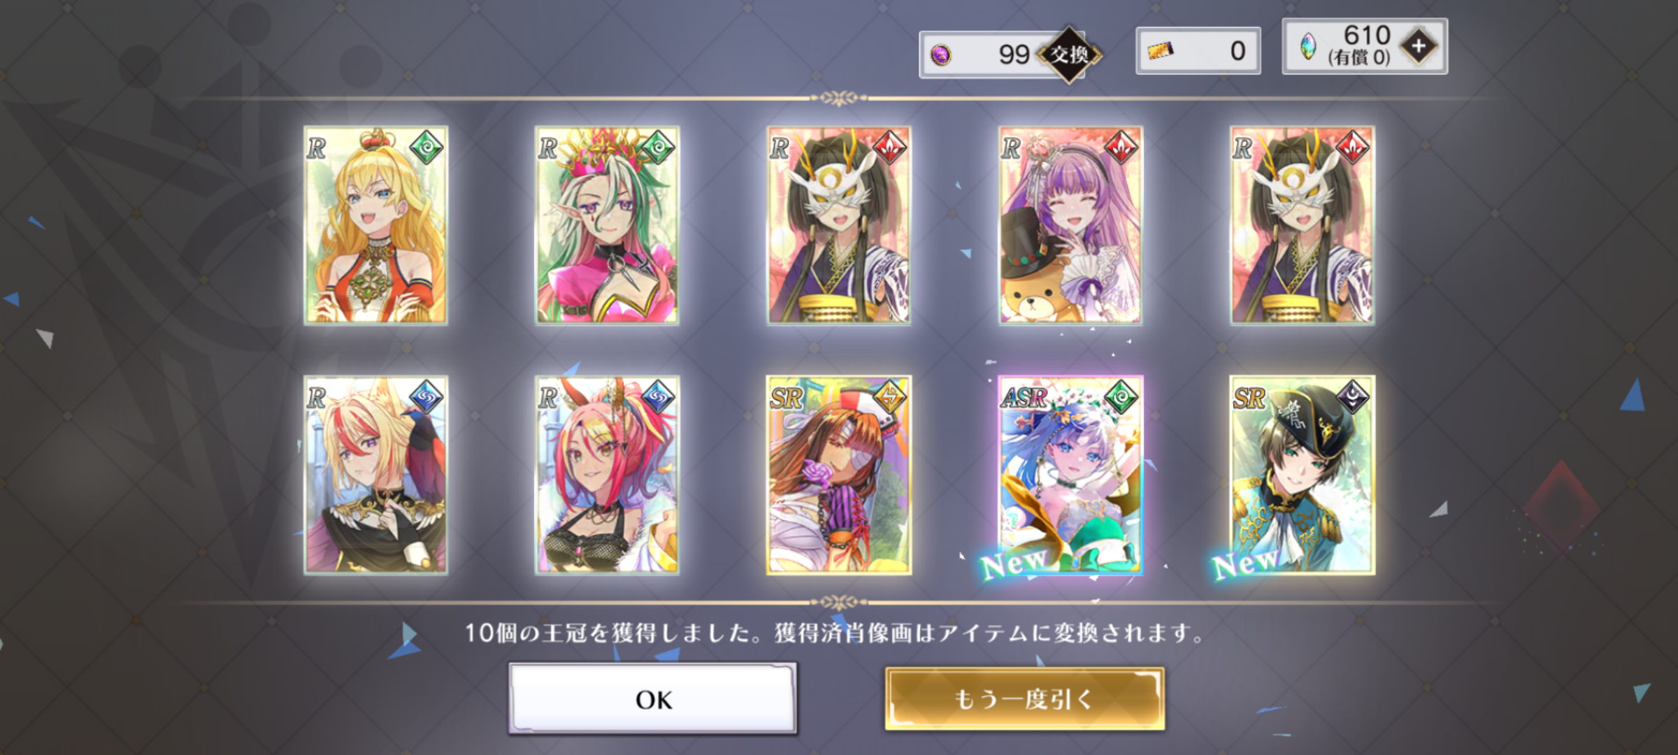
Task: Open the blonde crowned girl R card
Action: pyautogui.click(x=375, y=225)
